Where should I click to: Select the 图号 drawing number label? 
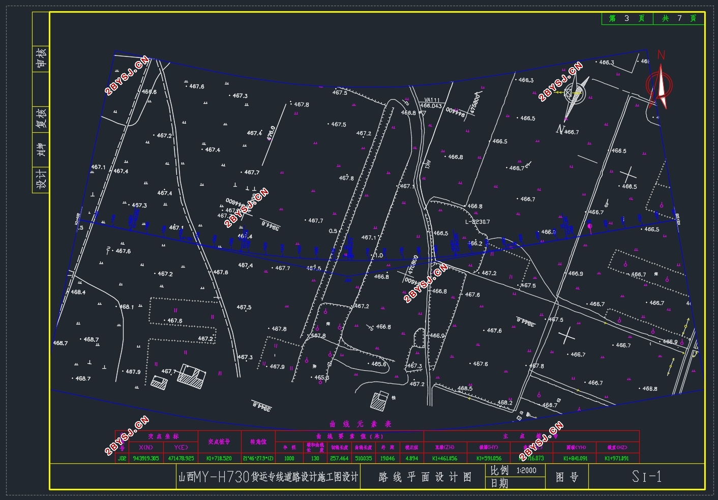tap(567, 477)
